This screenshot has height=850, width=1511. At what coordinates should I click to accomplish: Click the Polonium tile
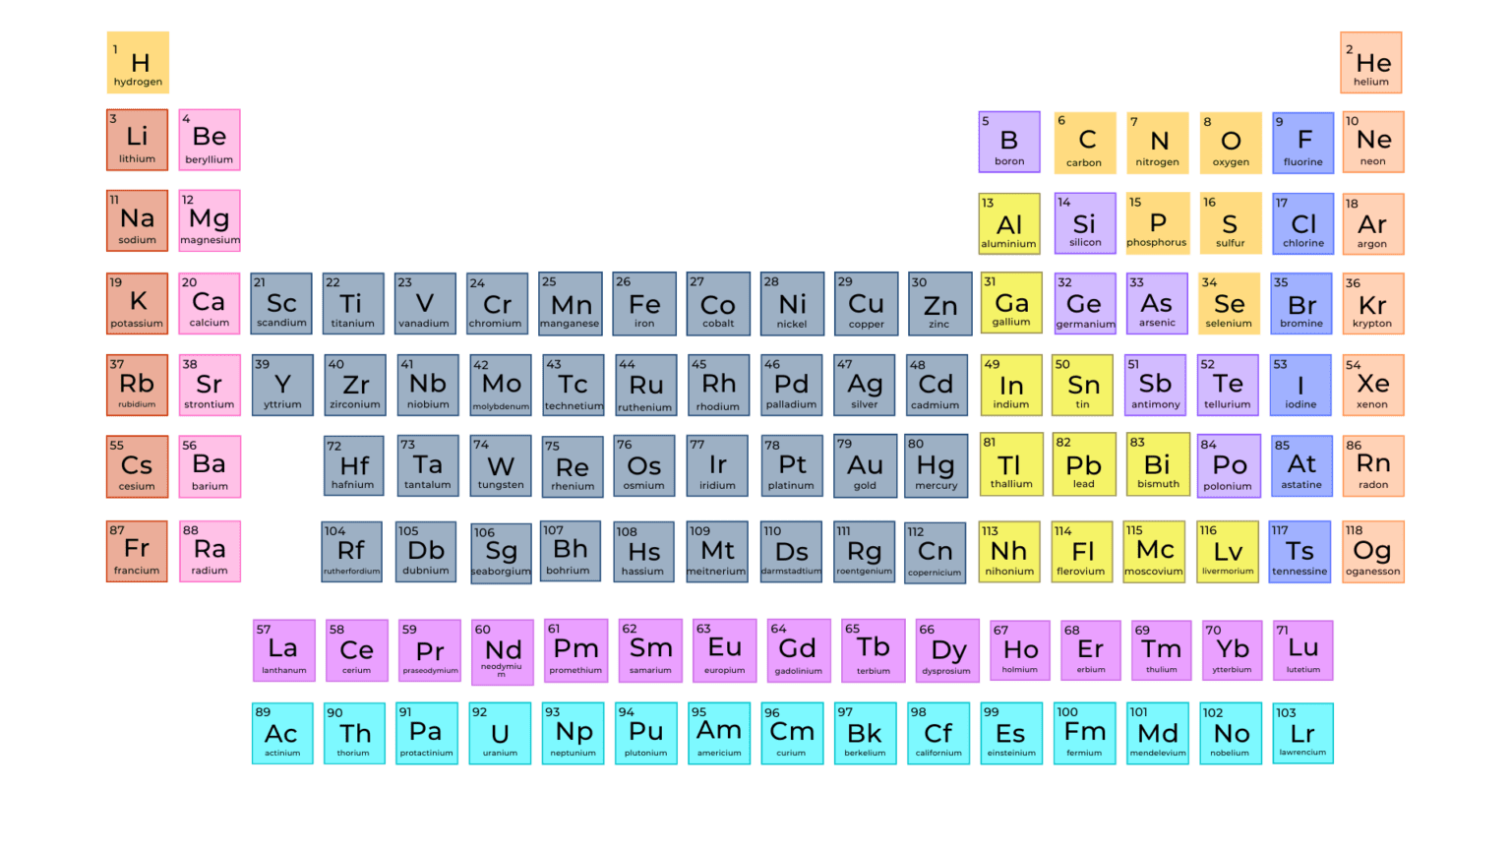1230,466
